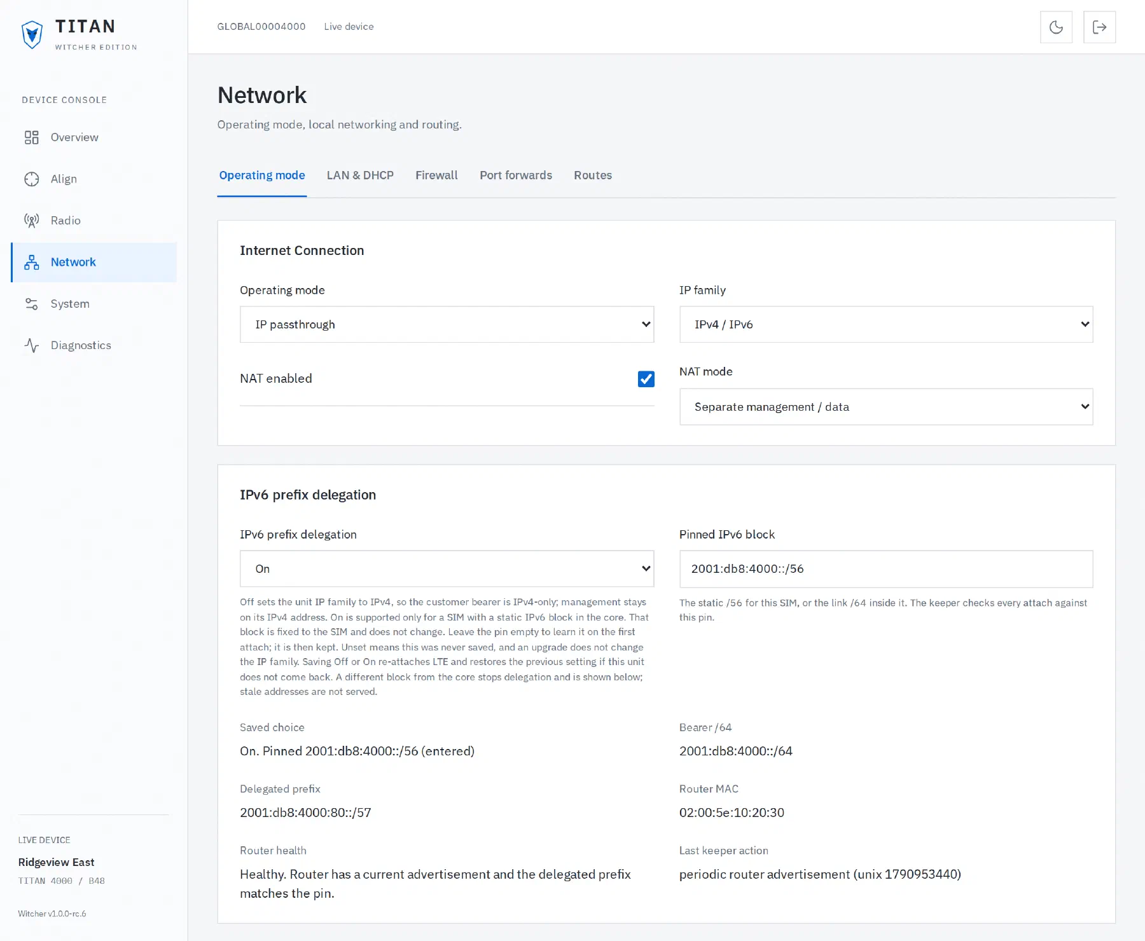Switch to the Port forwards tab
This screenshot has width=1145, height=941.
click(x=516, y=175)
